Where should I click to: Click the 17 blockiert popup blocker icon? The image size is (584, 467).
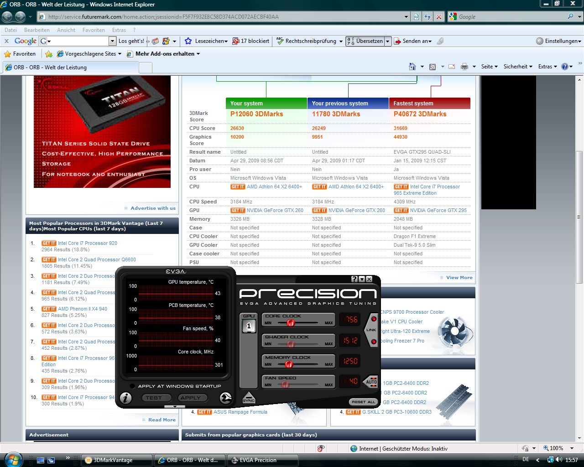pos(235,41)
